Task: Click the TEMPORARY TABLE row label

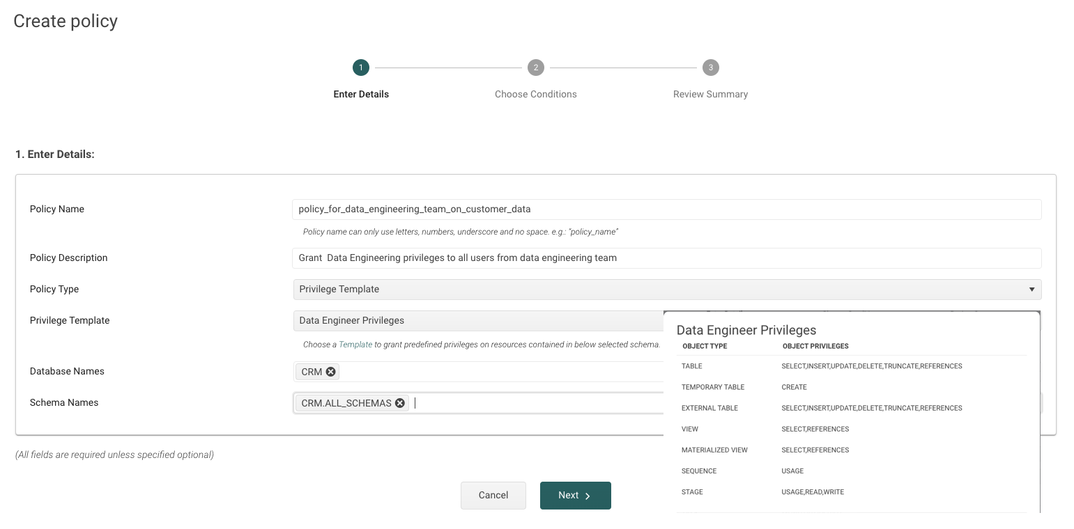Action: (713, 387)
